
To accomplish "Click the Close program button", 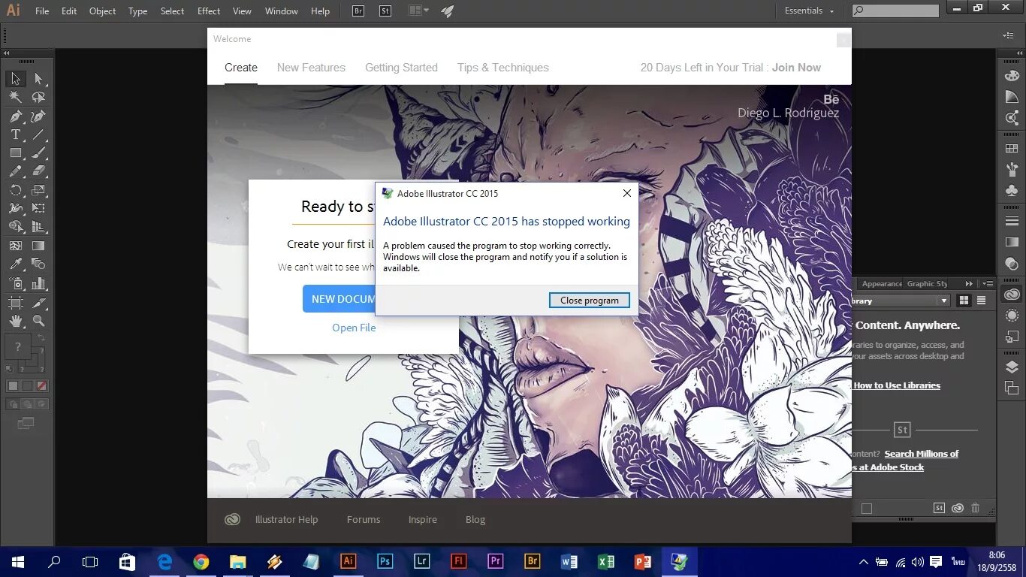I will click(x=589, y=300).
